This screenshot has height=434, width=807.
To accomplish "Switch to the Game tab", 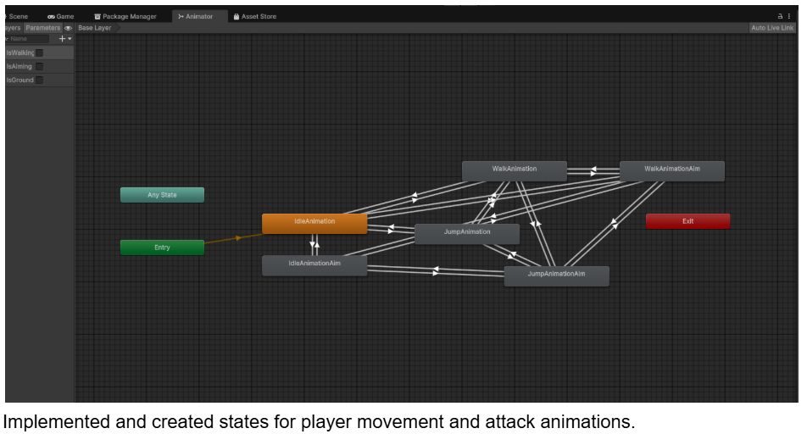I will tap(61, 16).
